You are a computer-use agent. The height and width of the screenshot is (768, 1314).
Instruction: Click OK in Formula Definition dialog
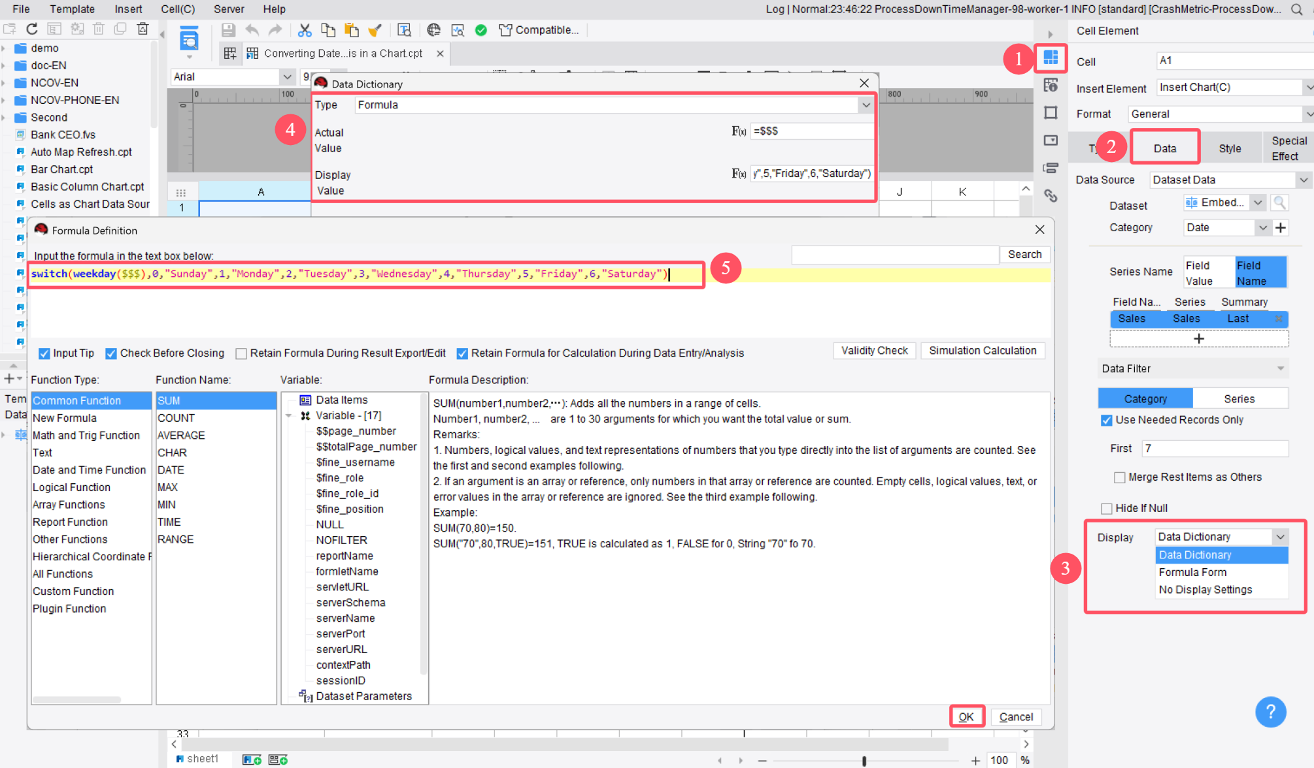[x=966, y=716]
